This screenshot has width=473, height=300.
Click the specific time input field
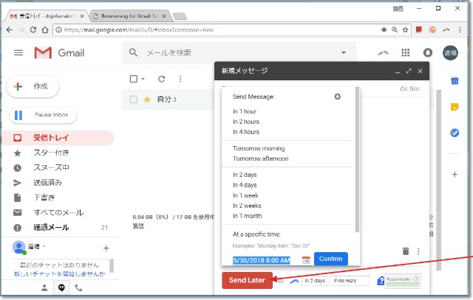tap(261, 259)
